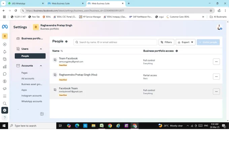The height and width of the screenshot is (167, 229).
Task: Open more options for Raghavendra Pratap Singh row
Action: pos(216,77)
